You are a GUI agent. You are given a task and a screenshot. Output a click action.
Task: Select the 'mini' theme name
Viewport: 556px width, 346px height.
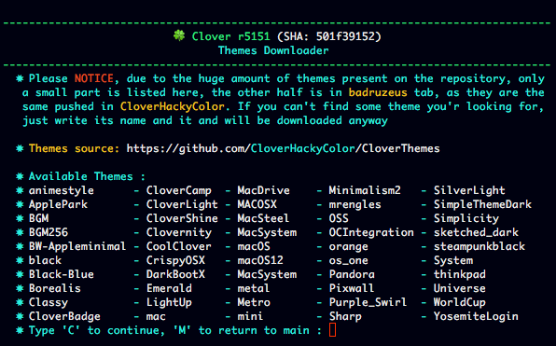pyautogui.click(x=250, y=316)
